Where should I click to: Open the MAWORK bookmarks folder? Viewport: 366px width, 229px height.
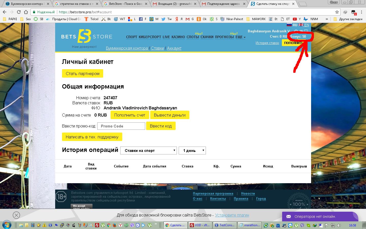coord(256,19)
